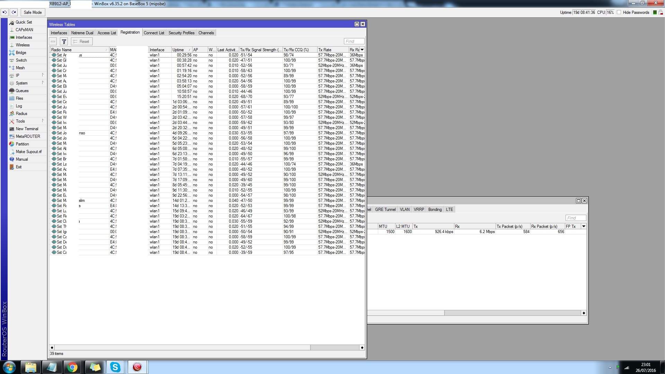Image resolution: width=665 pixels, height=374 pixels.
Task: Open Skype from the taskbar
Action: (x=115, y=367)
